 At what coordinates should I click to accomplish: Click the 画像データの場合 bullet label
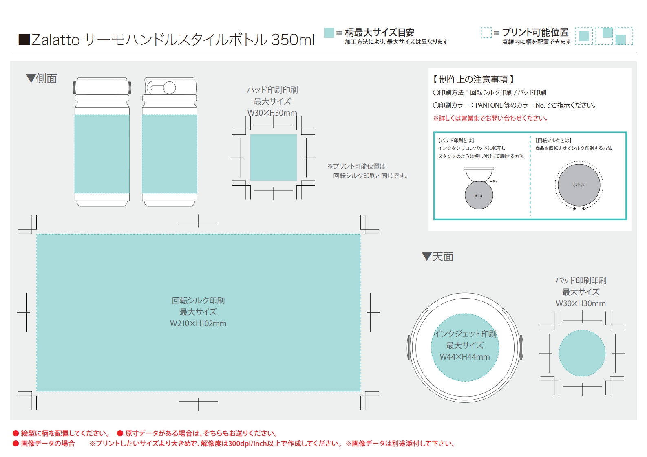44,443
